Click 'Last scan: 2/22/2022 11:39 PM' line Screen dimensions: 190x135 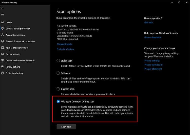[78, 29]
